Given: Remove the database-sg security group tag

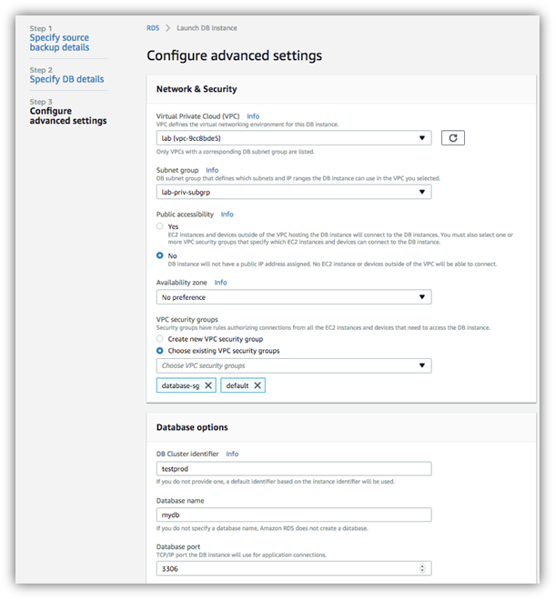Looking at the screenshot, I should click(208, 385).
